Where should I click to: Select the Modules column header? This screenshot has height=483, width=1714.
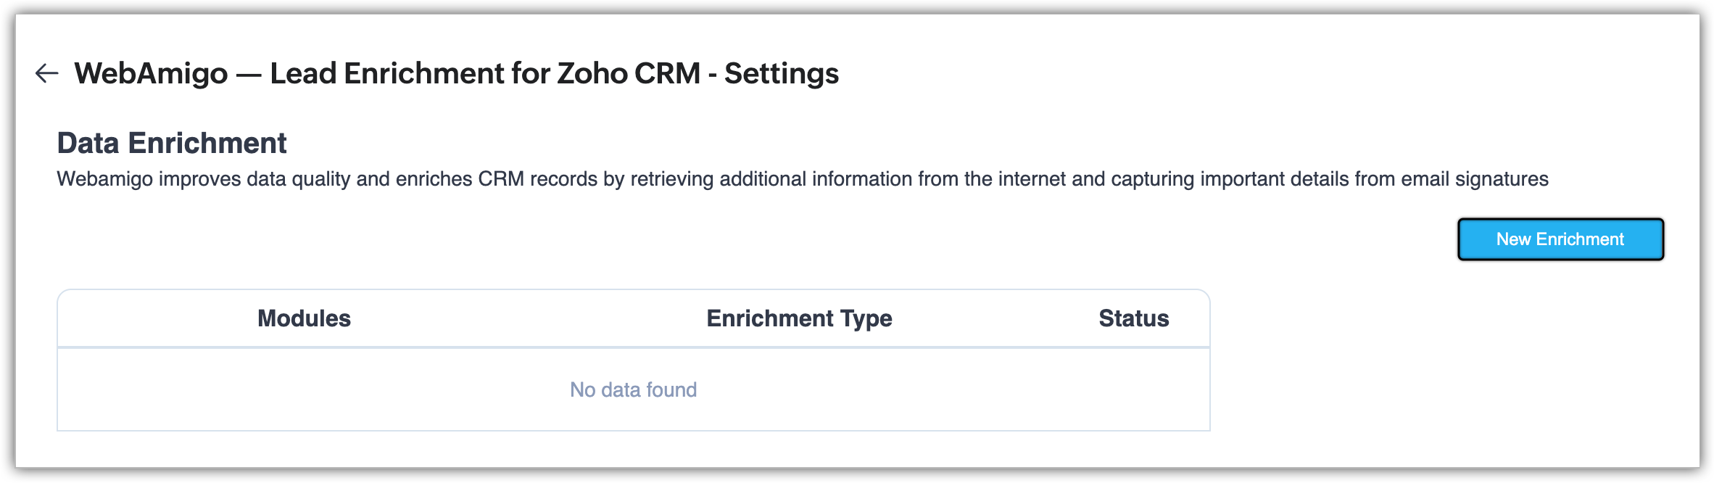click(304, 318)
